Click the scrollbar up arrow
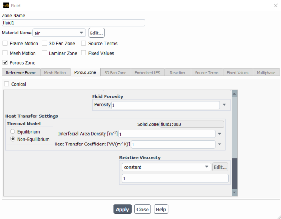 point(235,94)
